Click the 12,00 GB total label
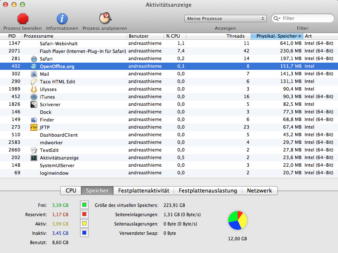 pyautogui.click(x=237, y=239)
